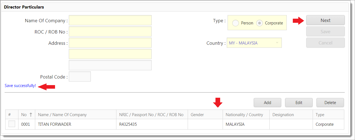Click the first Address line field
The height and width of the screenshot is (140, 355).
pos(110,43)
